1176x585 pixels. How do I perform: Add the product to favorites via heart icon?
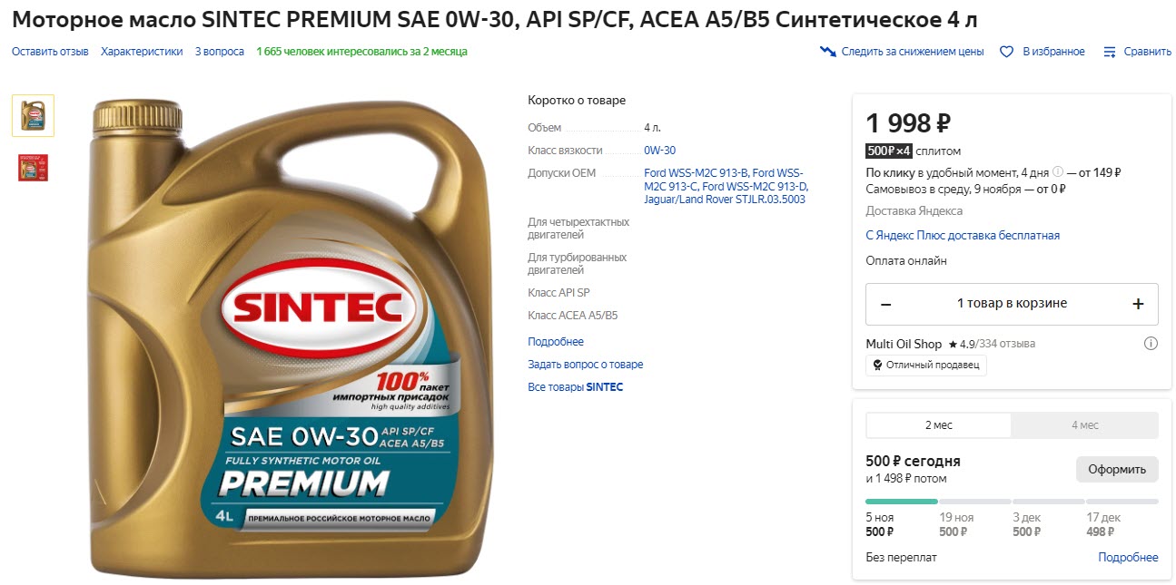pyautogui.click(x=1006, y=52)
